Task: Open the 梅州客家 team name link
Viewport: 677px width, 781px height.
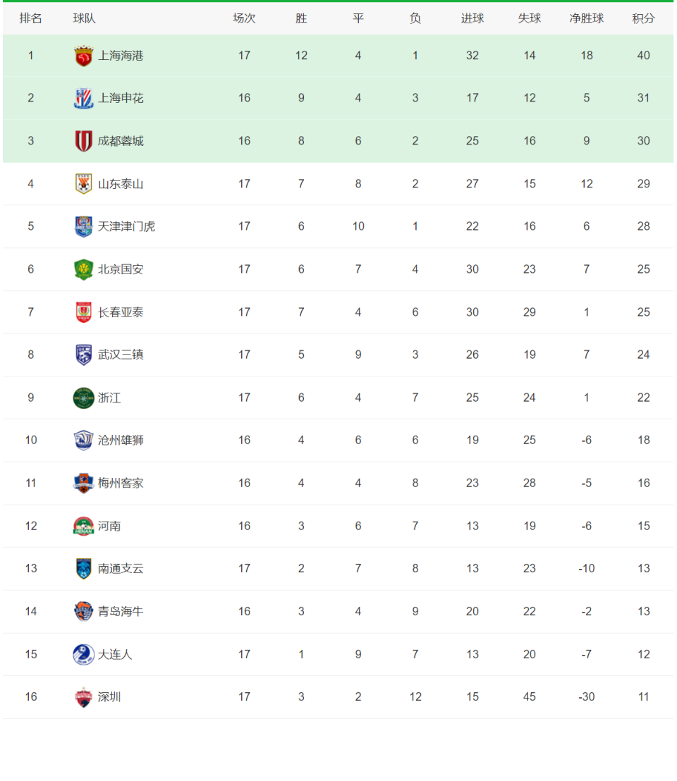Action: [x=121, y=483]
